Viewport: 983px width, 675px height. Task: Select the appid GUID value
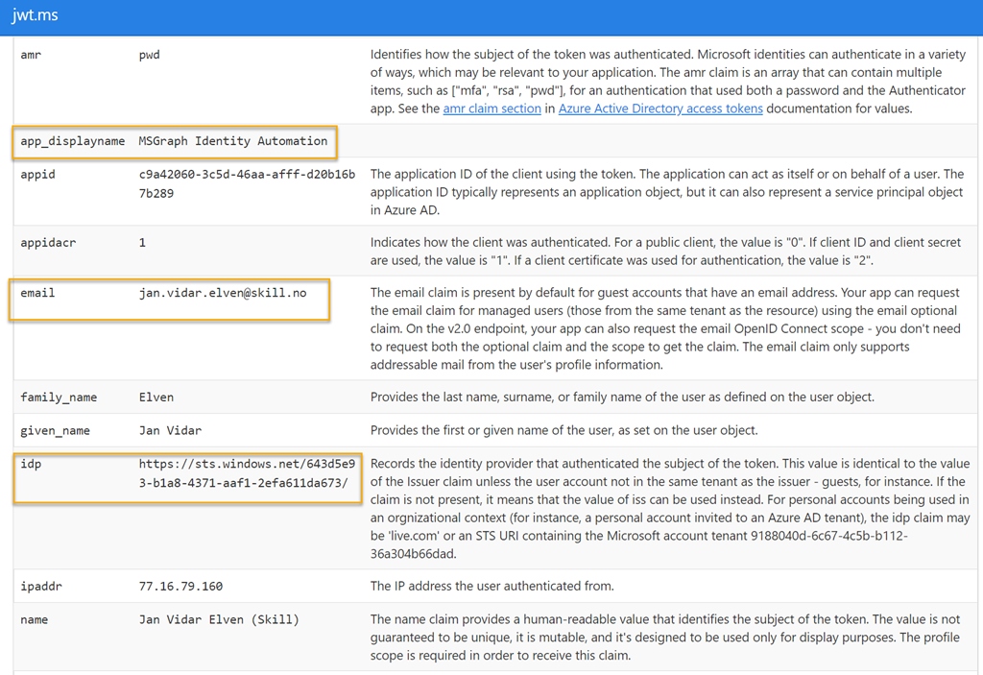(x=247, y=183)
